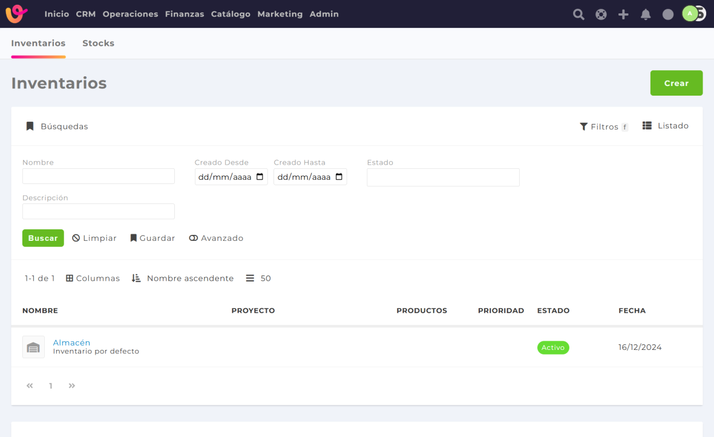Change the Nombre ascendente sort order

click(x=183, y=278)
